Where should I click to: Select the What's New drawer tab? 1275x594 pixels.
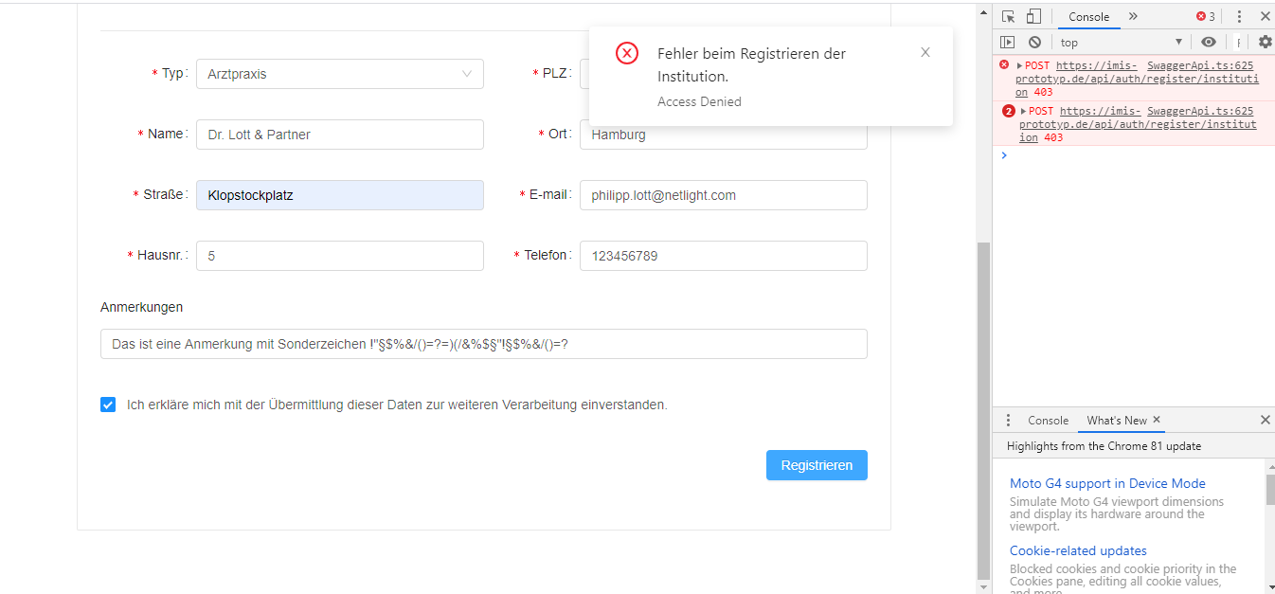[1116, 420]
